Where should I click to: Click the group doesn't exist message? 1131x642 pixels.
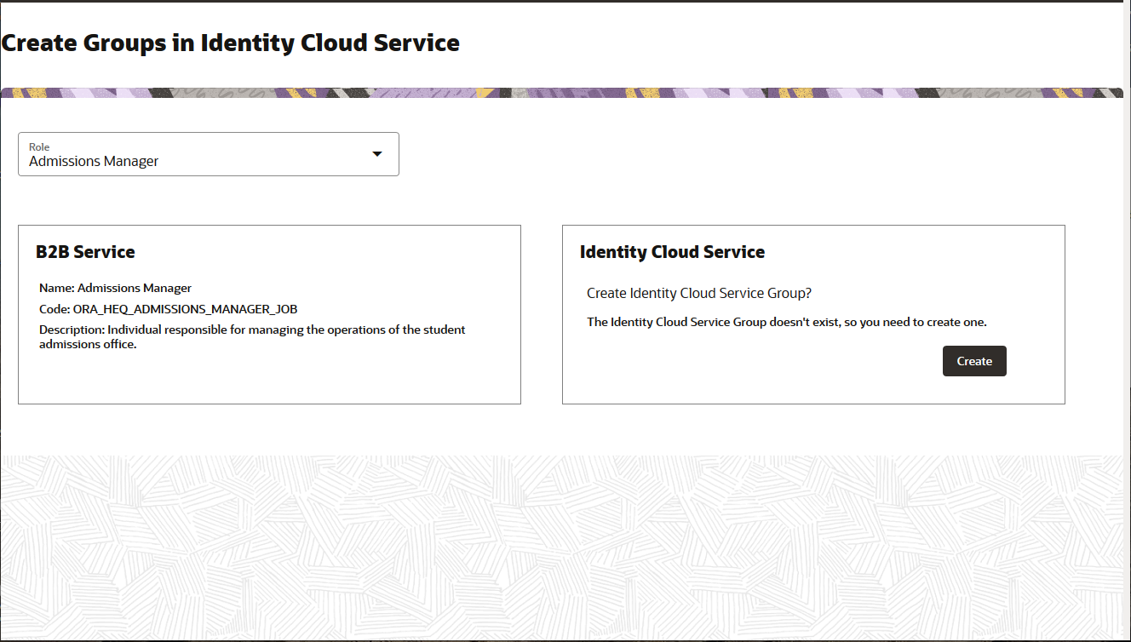[786, 322]
